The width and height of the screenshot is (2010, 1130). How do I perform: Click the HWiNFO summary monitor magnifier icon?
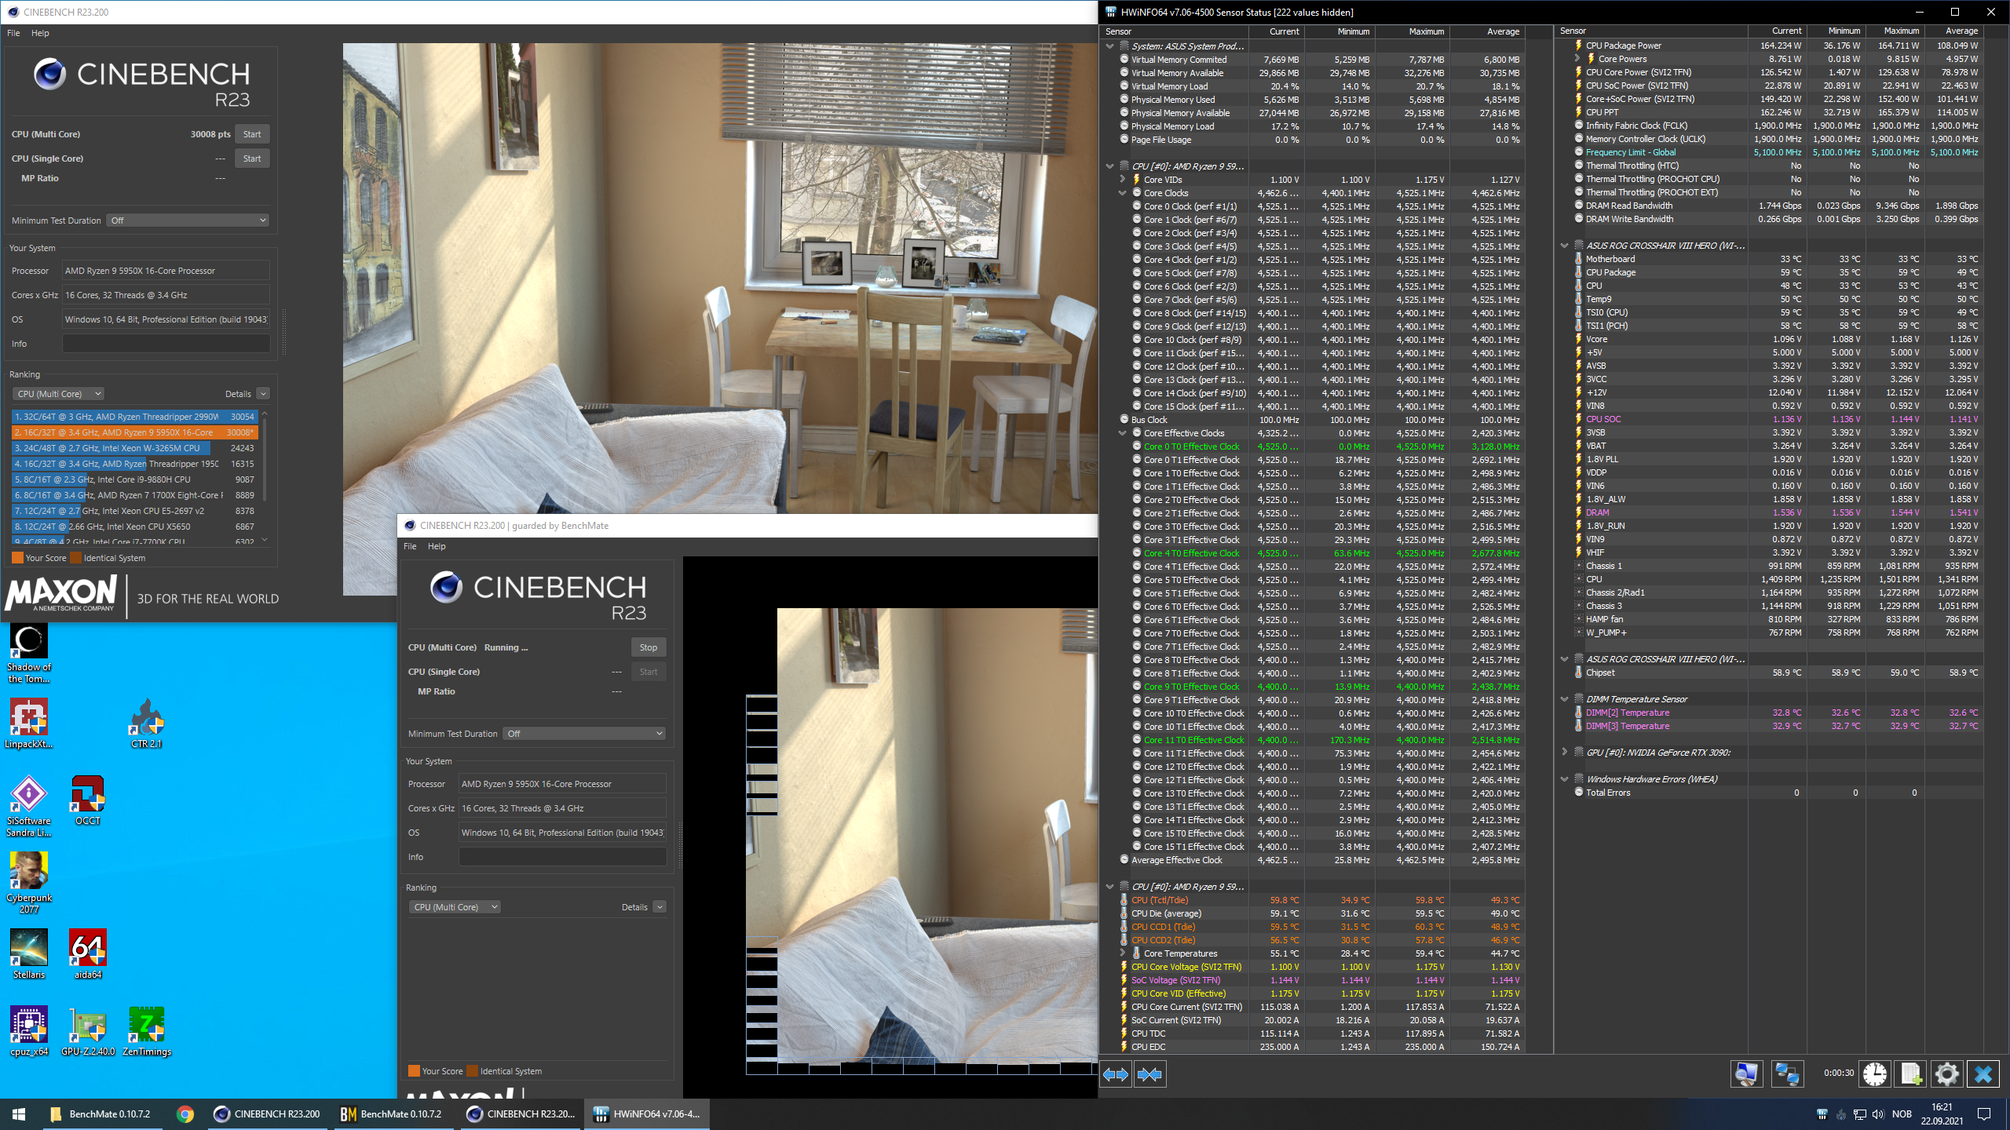coord(1747,1073)
